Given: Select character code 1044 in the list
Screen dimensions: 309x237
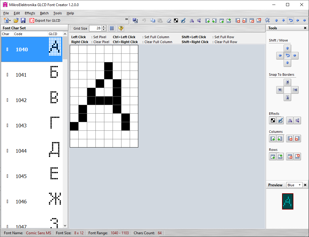Looking at the screenshot, I should click(x=32, y=151).
